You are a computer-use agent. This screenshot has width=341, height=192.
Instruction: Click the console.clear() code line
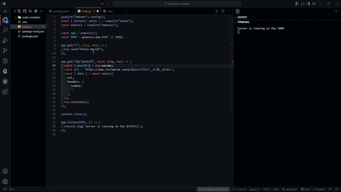pos(74,114)
